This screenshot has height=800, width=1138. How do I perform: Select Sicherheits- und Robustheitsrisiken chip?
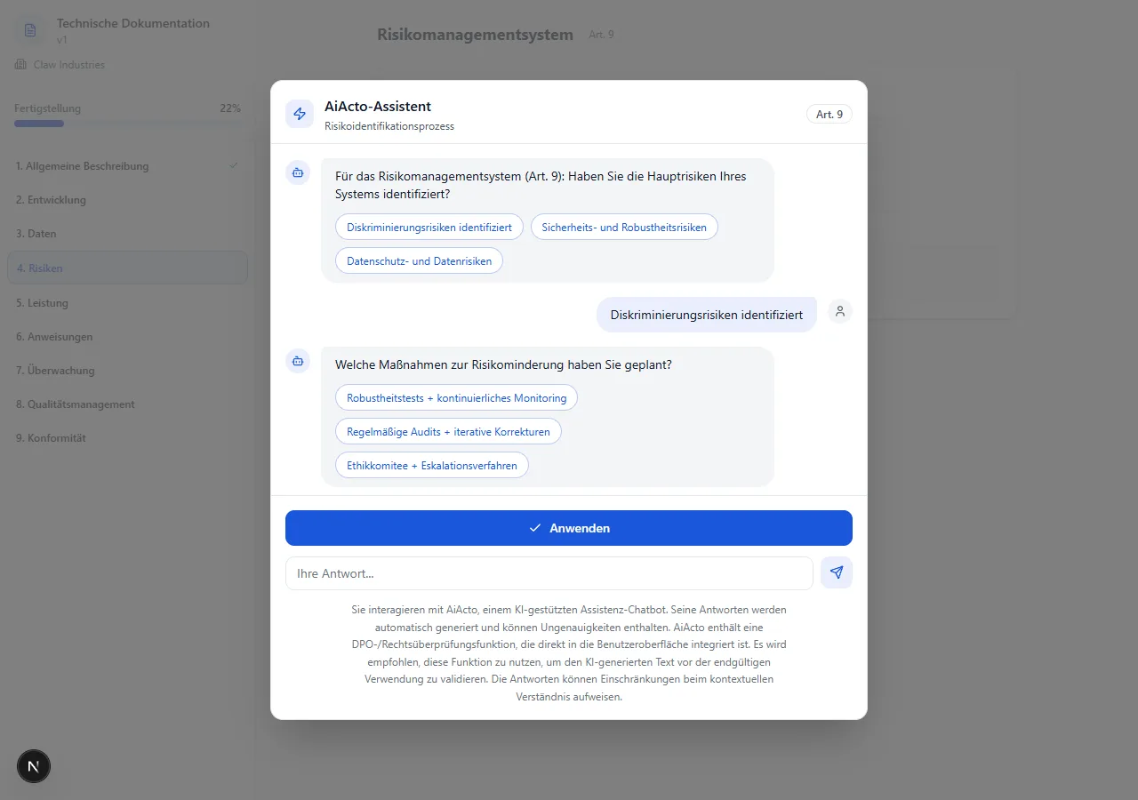(x=623, y=228)
